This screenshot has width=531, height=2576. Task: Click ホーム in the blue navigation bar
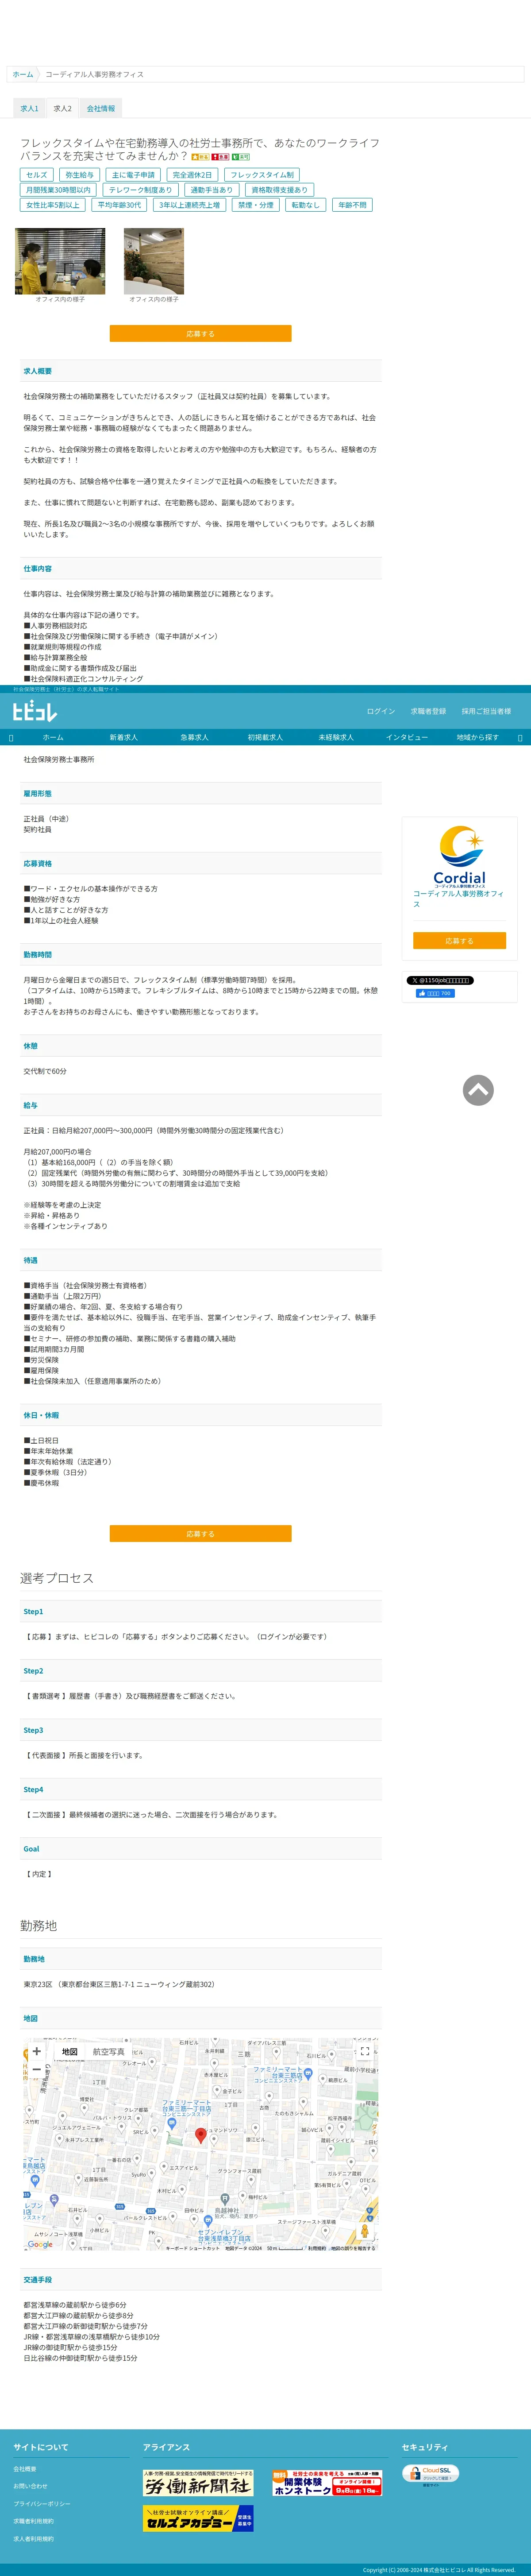pyautogui.click(x=53, y=737)
